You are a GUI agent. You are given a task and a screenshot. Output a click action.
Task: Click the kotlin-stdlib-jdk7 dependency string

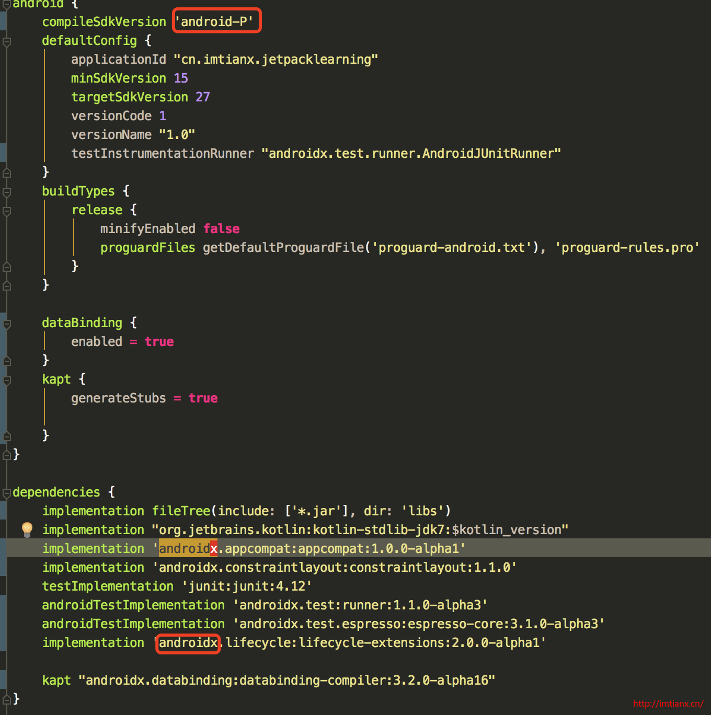360,529
